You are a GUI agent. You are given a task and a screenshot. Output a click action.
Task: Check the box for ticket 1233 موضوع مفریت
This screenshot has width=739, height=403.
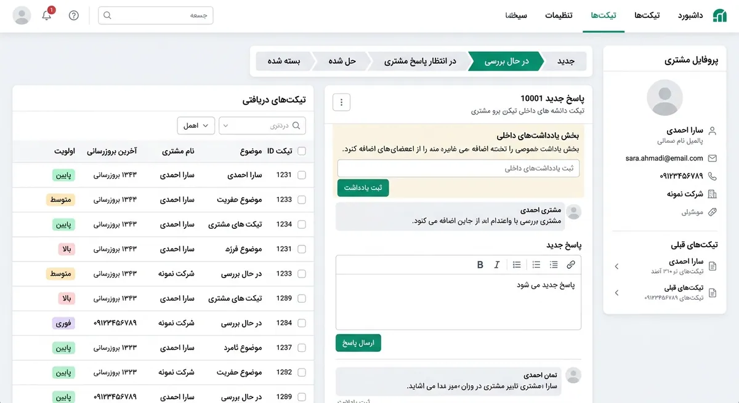[302, 200]
